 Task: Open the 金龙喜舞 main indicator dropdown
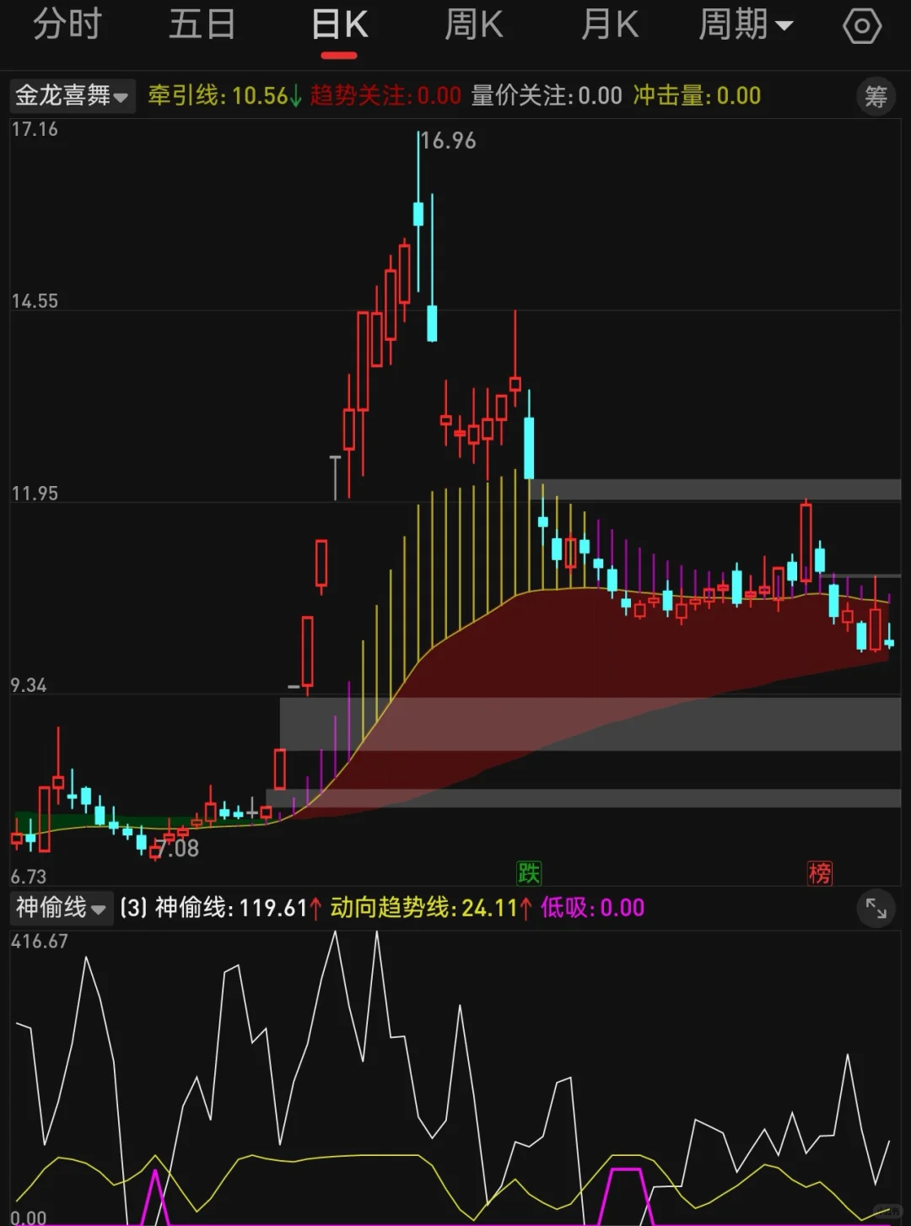72,95
